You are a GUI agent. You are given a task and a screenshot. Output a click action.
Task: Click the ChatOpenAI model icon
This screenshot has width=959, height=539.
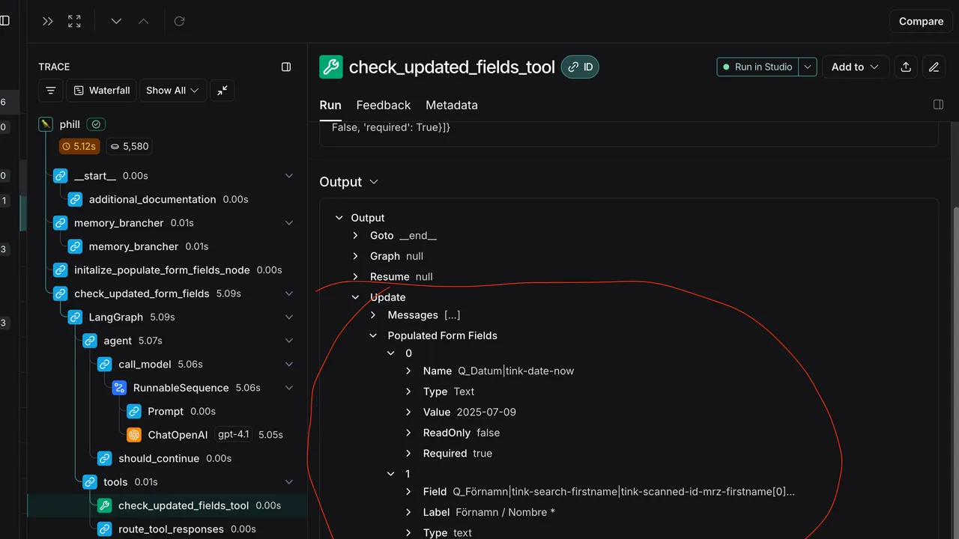coord(134,435)
